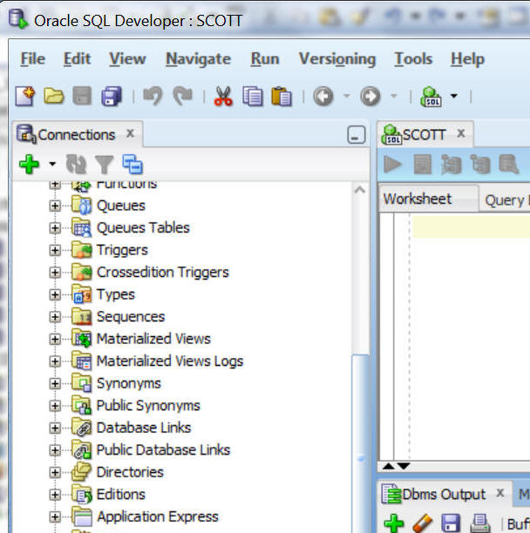The image size is (530, 533).
Task: Click the Dbms Output eraser clear icon
Action: (422, 523)
